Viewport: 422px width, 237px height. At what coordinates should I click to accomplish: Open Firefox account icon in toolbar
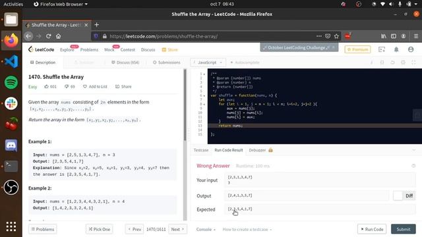point(404,36)
